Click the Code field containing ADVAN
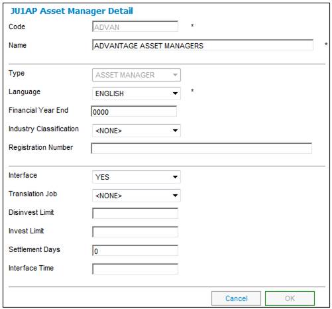This screenshot has height=309, width=332. click(135, 27)
